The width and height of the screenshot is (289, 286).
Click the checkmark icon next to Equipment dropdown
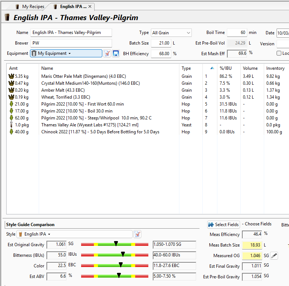(x=107, y=53)
